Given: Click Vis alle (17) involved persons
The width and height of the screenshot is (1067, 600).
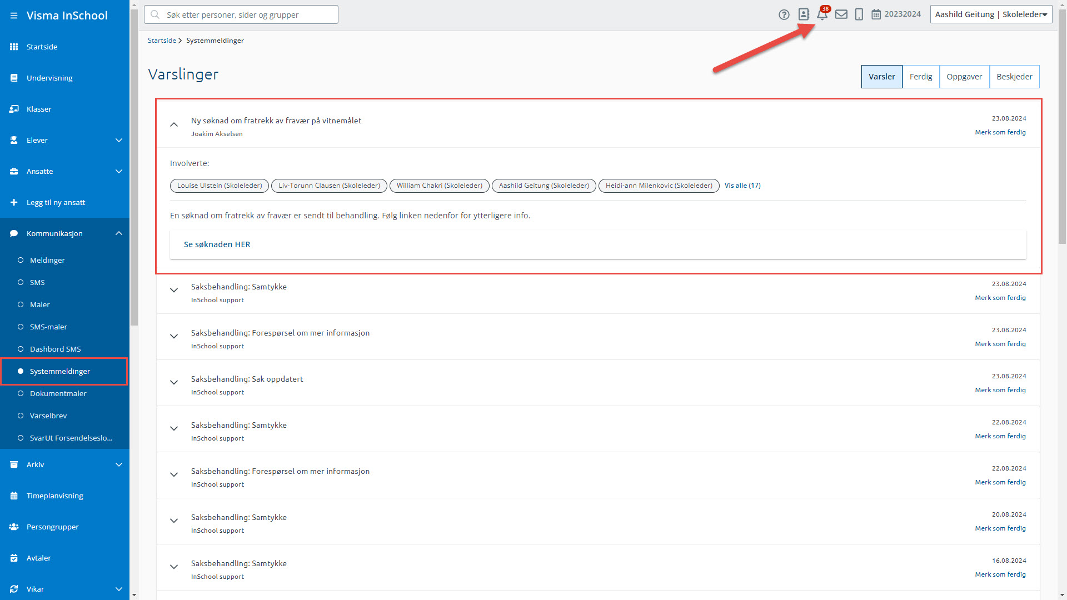Looking at the screenshot, I should pyautogui.click(x=742, y=186).
